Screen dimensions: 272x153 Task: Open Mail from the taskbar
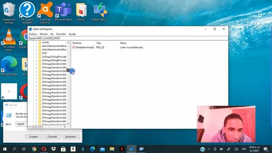click(x=102, y=149)
